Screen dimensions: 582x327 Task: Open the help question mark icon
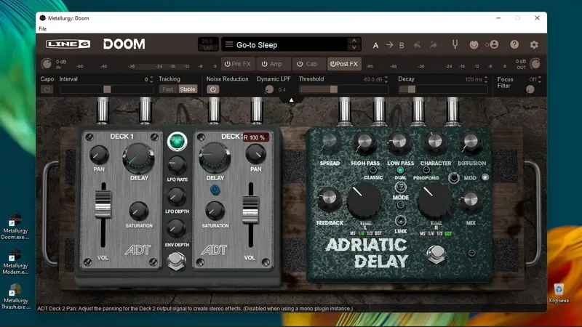pos(514,44)
